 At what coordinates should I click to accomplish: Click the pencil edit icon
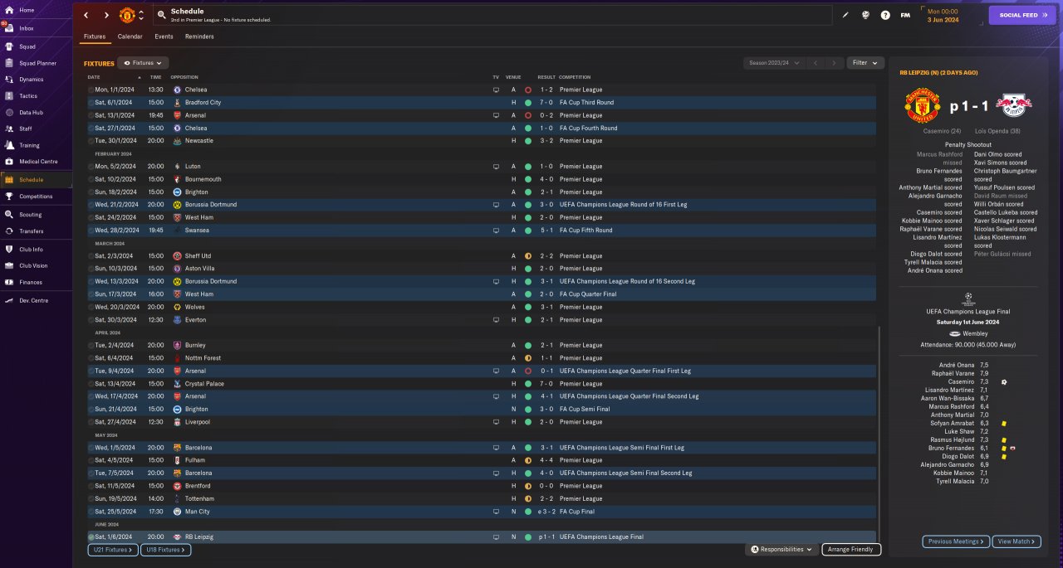tap(845, 15)
